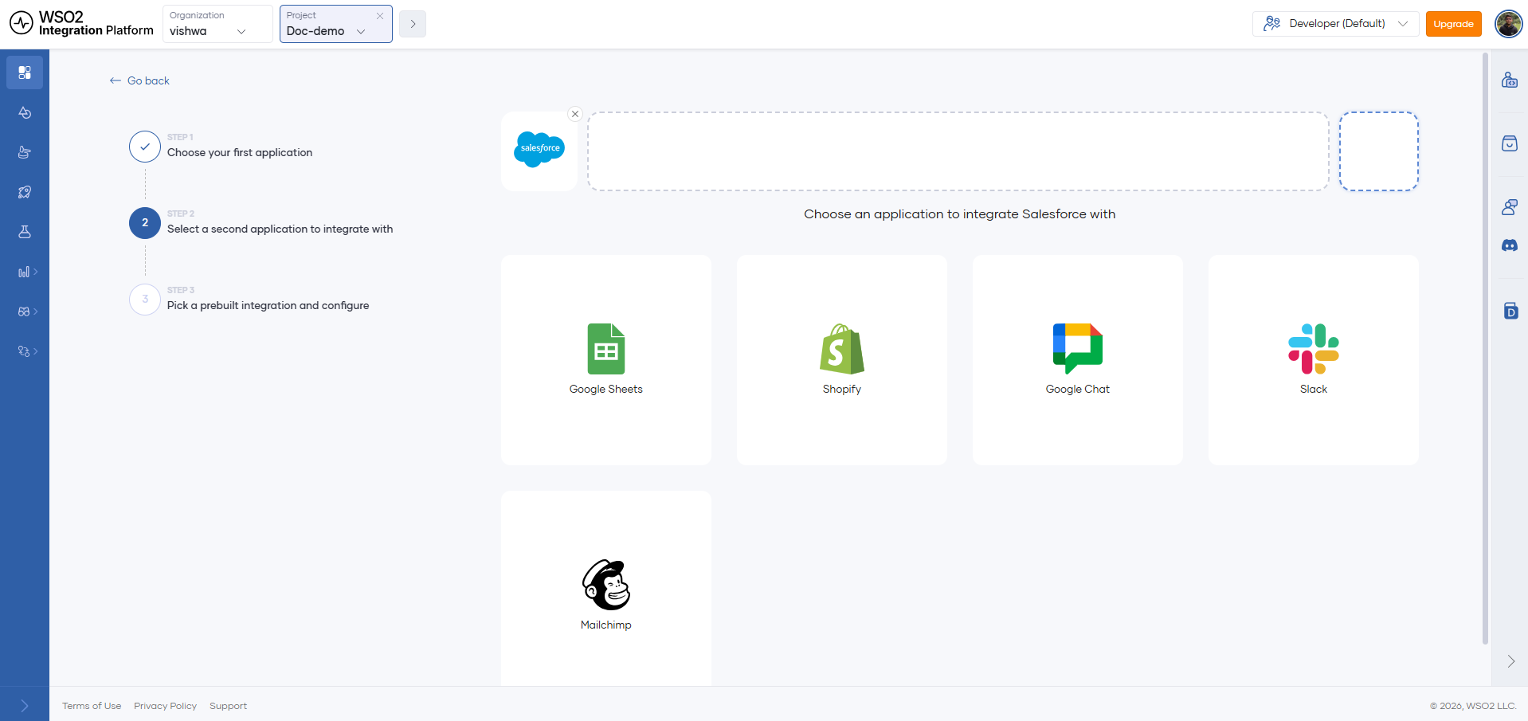The height and width of the screenshot is (721, 1528).
Task: Choose the Google Sheets application card
Action: click(x=606, y=360)
